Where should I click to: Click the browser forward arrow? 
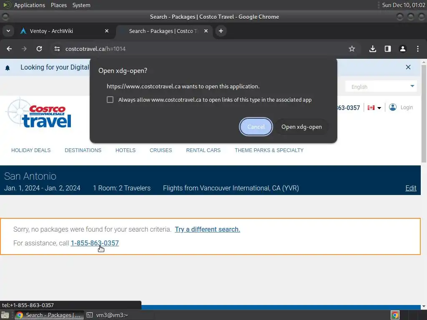tap(24, 49)
